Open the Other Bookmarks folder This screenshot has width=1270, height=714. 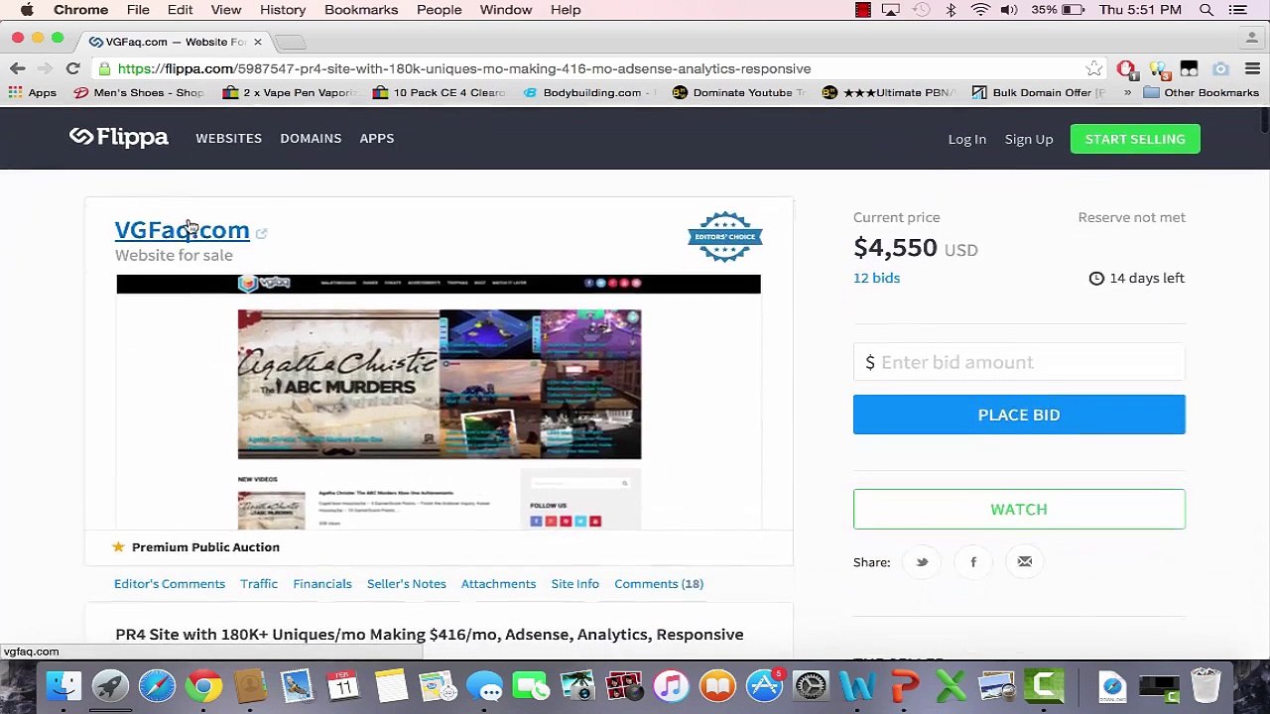pos(1201,92)
